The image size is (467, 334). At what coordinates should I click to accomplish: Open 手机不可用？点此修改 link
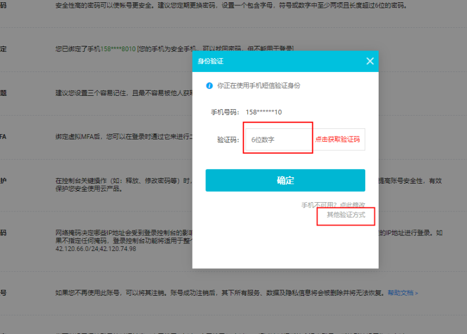pos(333,205)
